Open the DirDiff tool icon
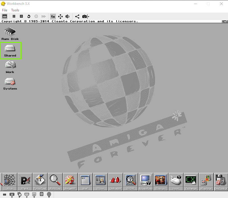228x198 pixels. 131,182
